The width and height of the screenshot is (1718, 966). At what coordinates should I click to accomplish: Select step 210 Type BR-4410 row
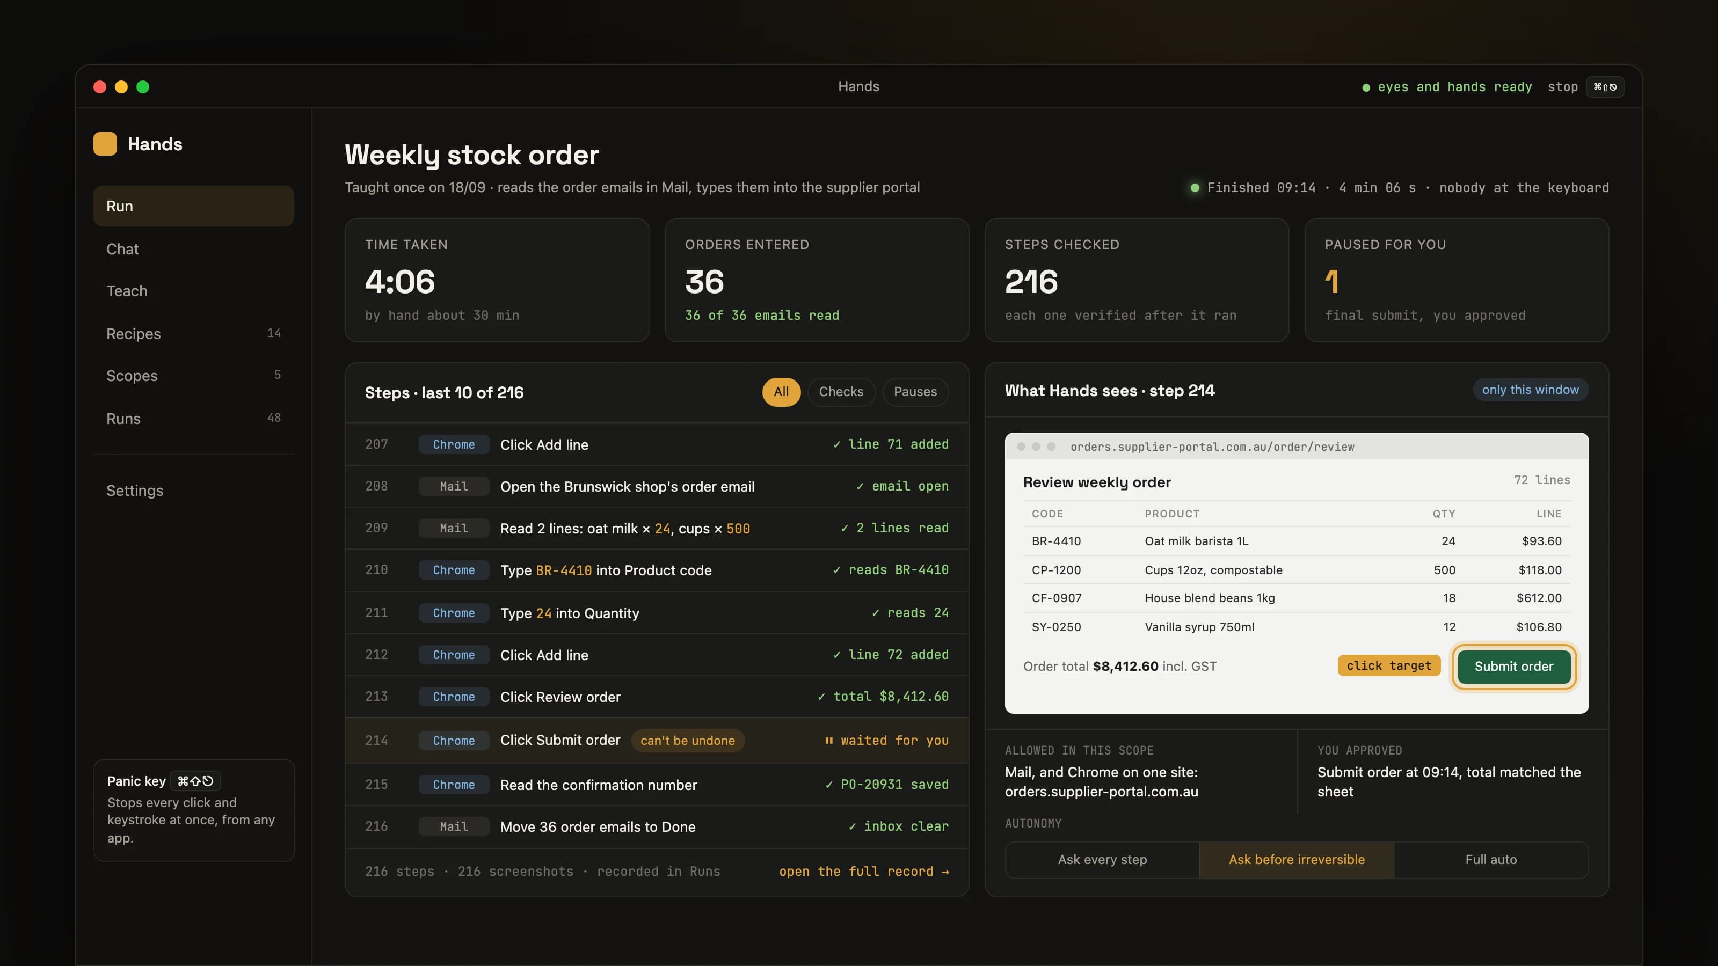pos(656,570)
